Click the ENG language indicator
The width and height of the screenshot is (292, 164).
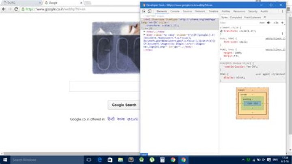point(275,160)
